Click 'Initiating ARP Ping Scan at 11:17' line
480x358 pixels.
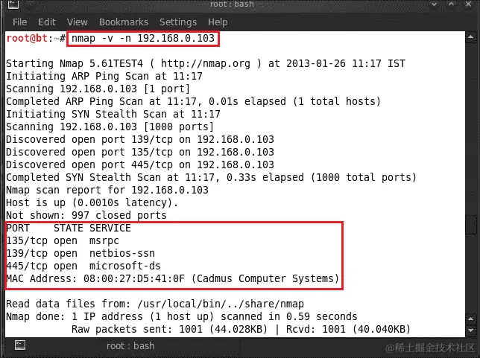[x=104, y=76]
